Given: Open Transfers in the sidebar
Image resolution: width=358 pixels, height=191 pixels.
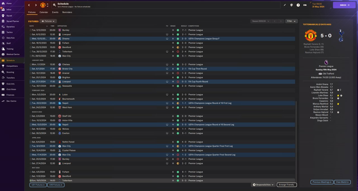Looking at the screenshot, I should (11, 78).
